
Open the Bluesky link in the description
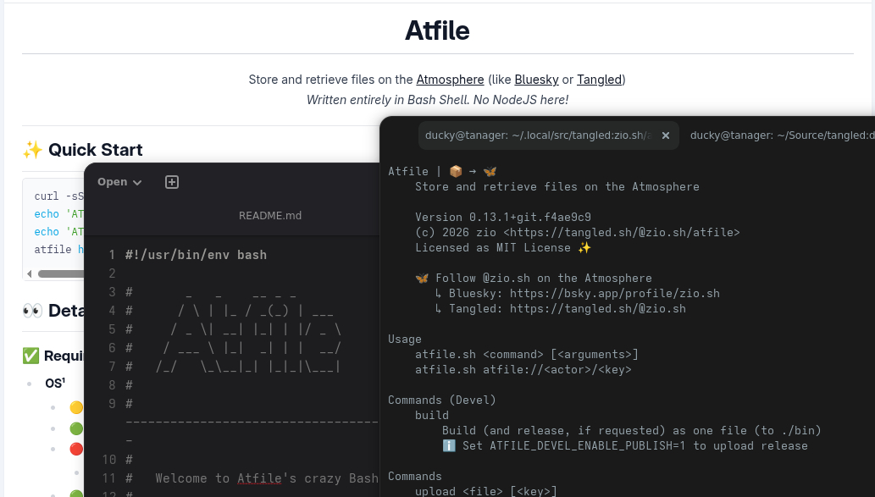pyautogui.click(x=536, y=80)
